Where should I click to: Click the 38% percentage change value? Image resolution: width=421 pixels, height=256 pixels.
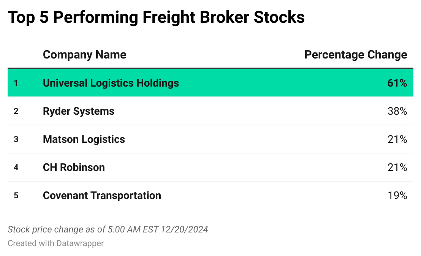point(397,111)
